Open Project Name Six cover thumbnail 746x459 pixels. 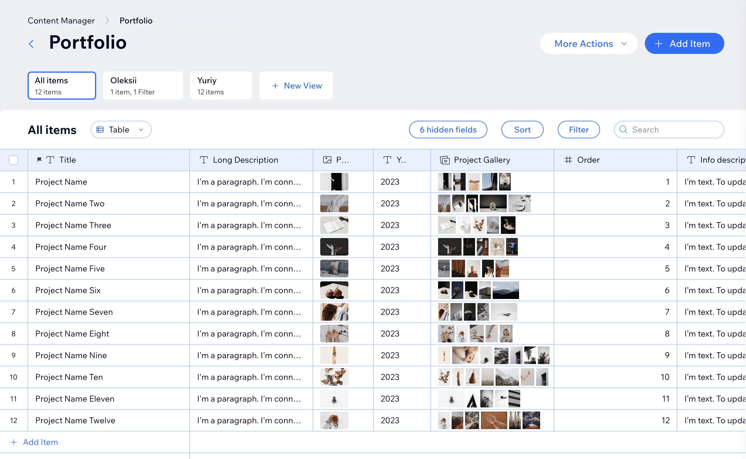pyautogui.click(x=334, y=290)
